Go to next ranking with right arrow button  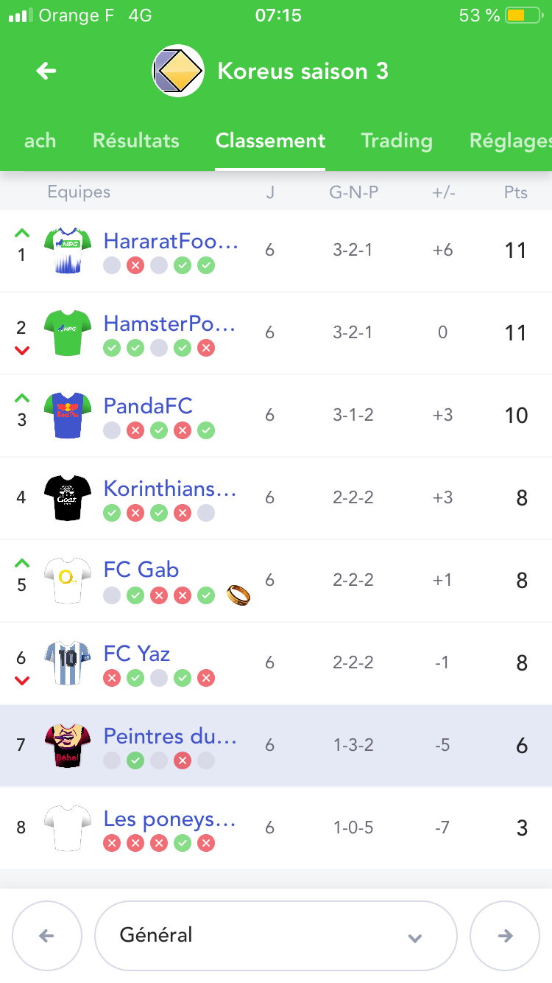click(505, 936)
